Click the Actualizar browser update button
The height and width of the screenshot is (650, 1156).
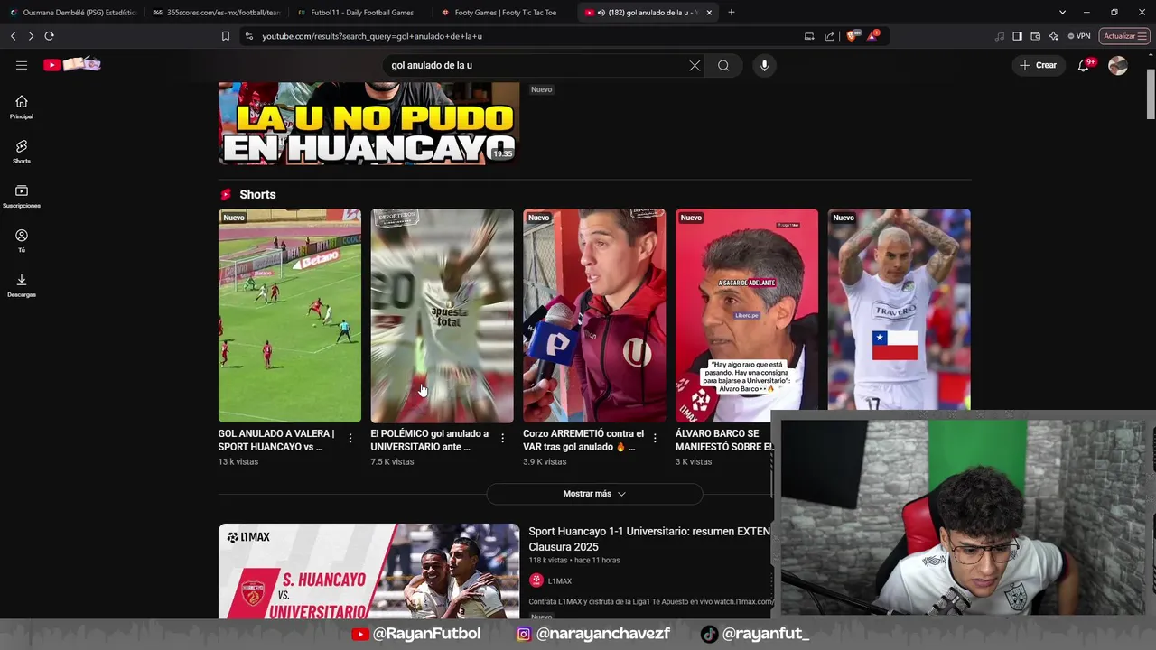coord(1124,36)
